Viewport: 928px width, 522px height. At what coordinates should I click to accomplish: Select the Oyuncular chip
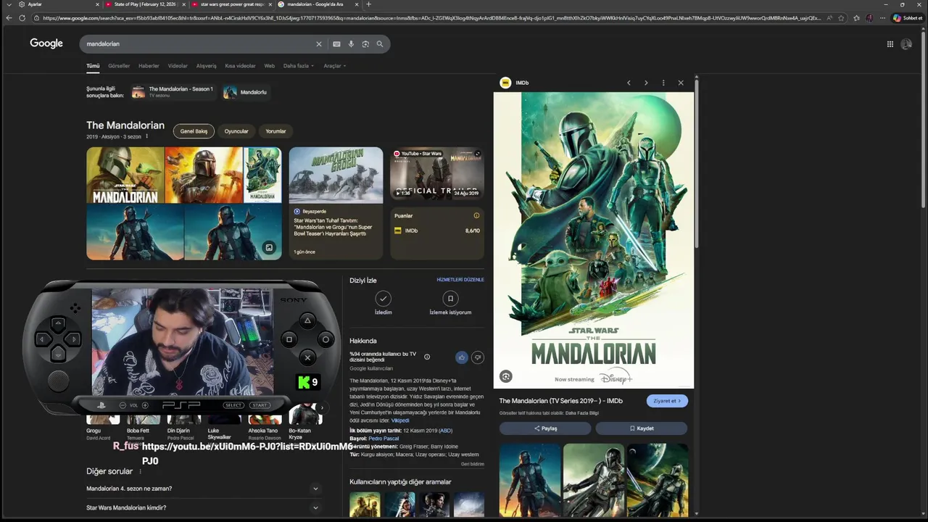click(x=236, y=131)
